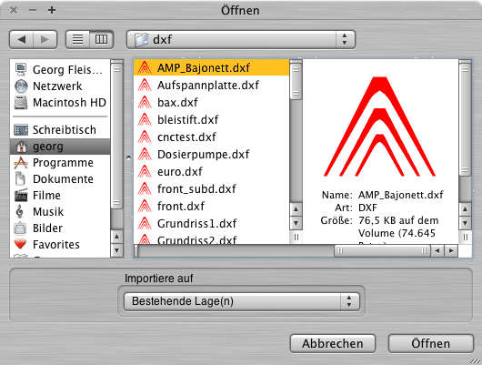Click the DXF icon beside front_subd.dxf
The image size is (482, 365).
(x=145, y=188)
